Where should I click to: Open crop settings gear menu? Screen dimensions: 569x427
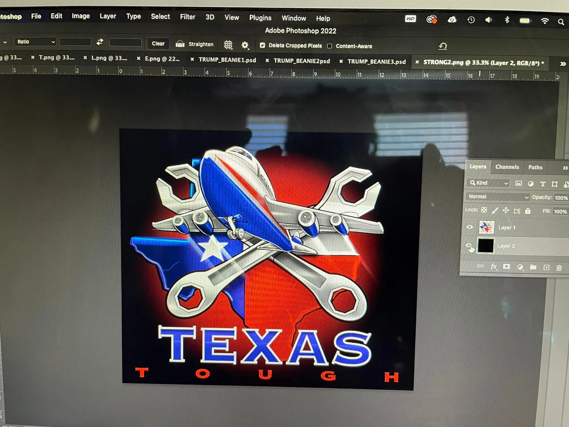point(245,45)
